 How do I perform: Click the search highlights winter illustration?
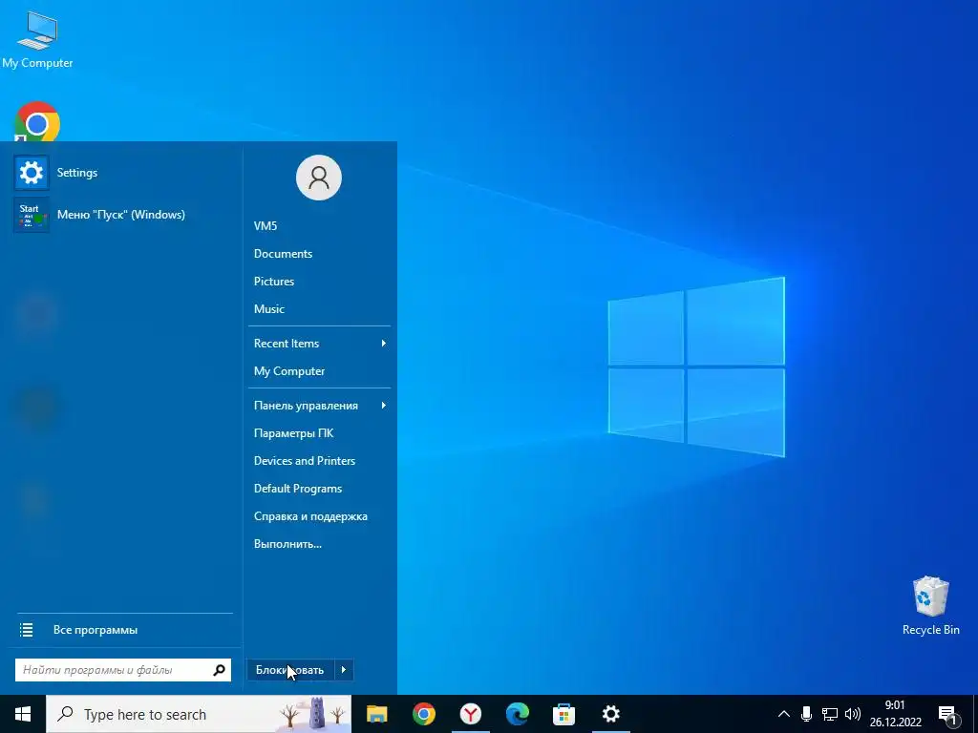pyautogui.click(x=311, y=714)
